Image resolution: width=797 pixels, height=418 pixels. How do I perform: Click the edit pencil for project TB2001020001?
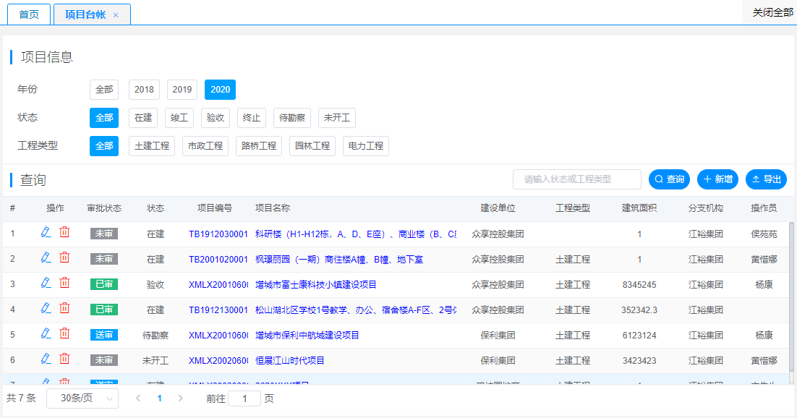click(46, 258)
